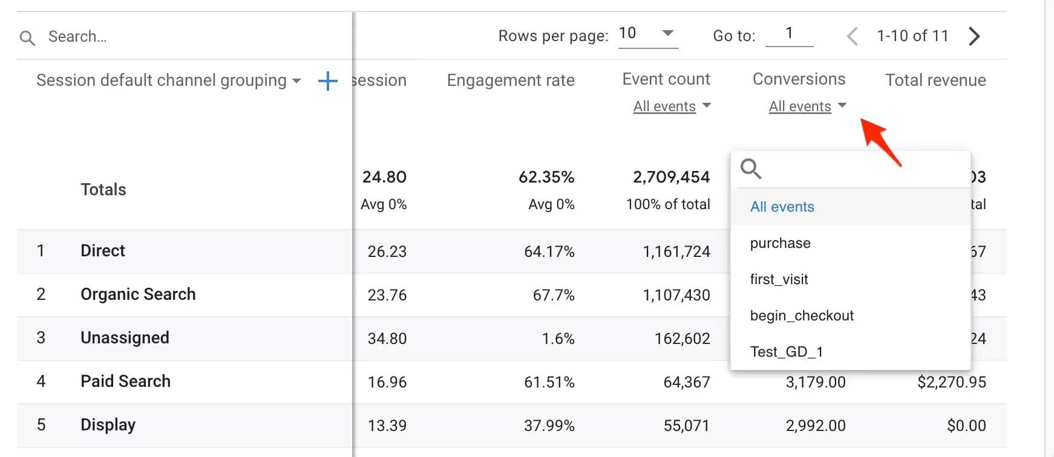
Task: Click the blue plus add-dimension icon
Action: (327, 81)
